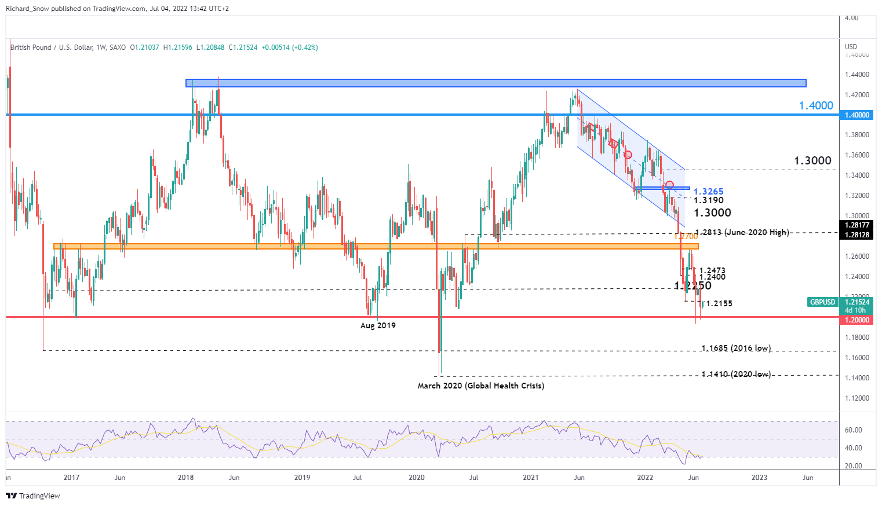The height and width of the screenshot is (506, 882).
Task: Click the 2020 time axis label
Action: (417, 478)
